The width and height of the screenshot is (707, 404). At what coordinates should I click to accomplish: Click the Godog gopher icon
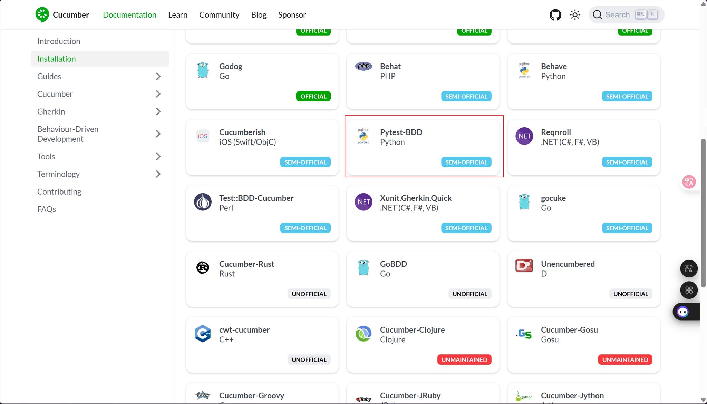tap(203, 70)
